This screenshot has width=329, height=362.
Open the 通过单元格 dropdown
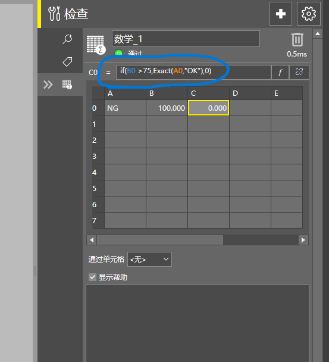pos(149,259)
